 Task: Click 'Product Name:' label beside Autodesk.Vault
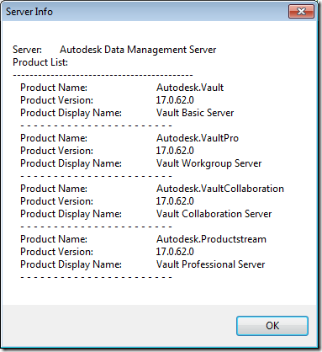54,88
